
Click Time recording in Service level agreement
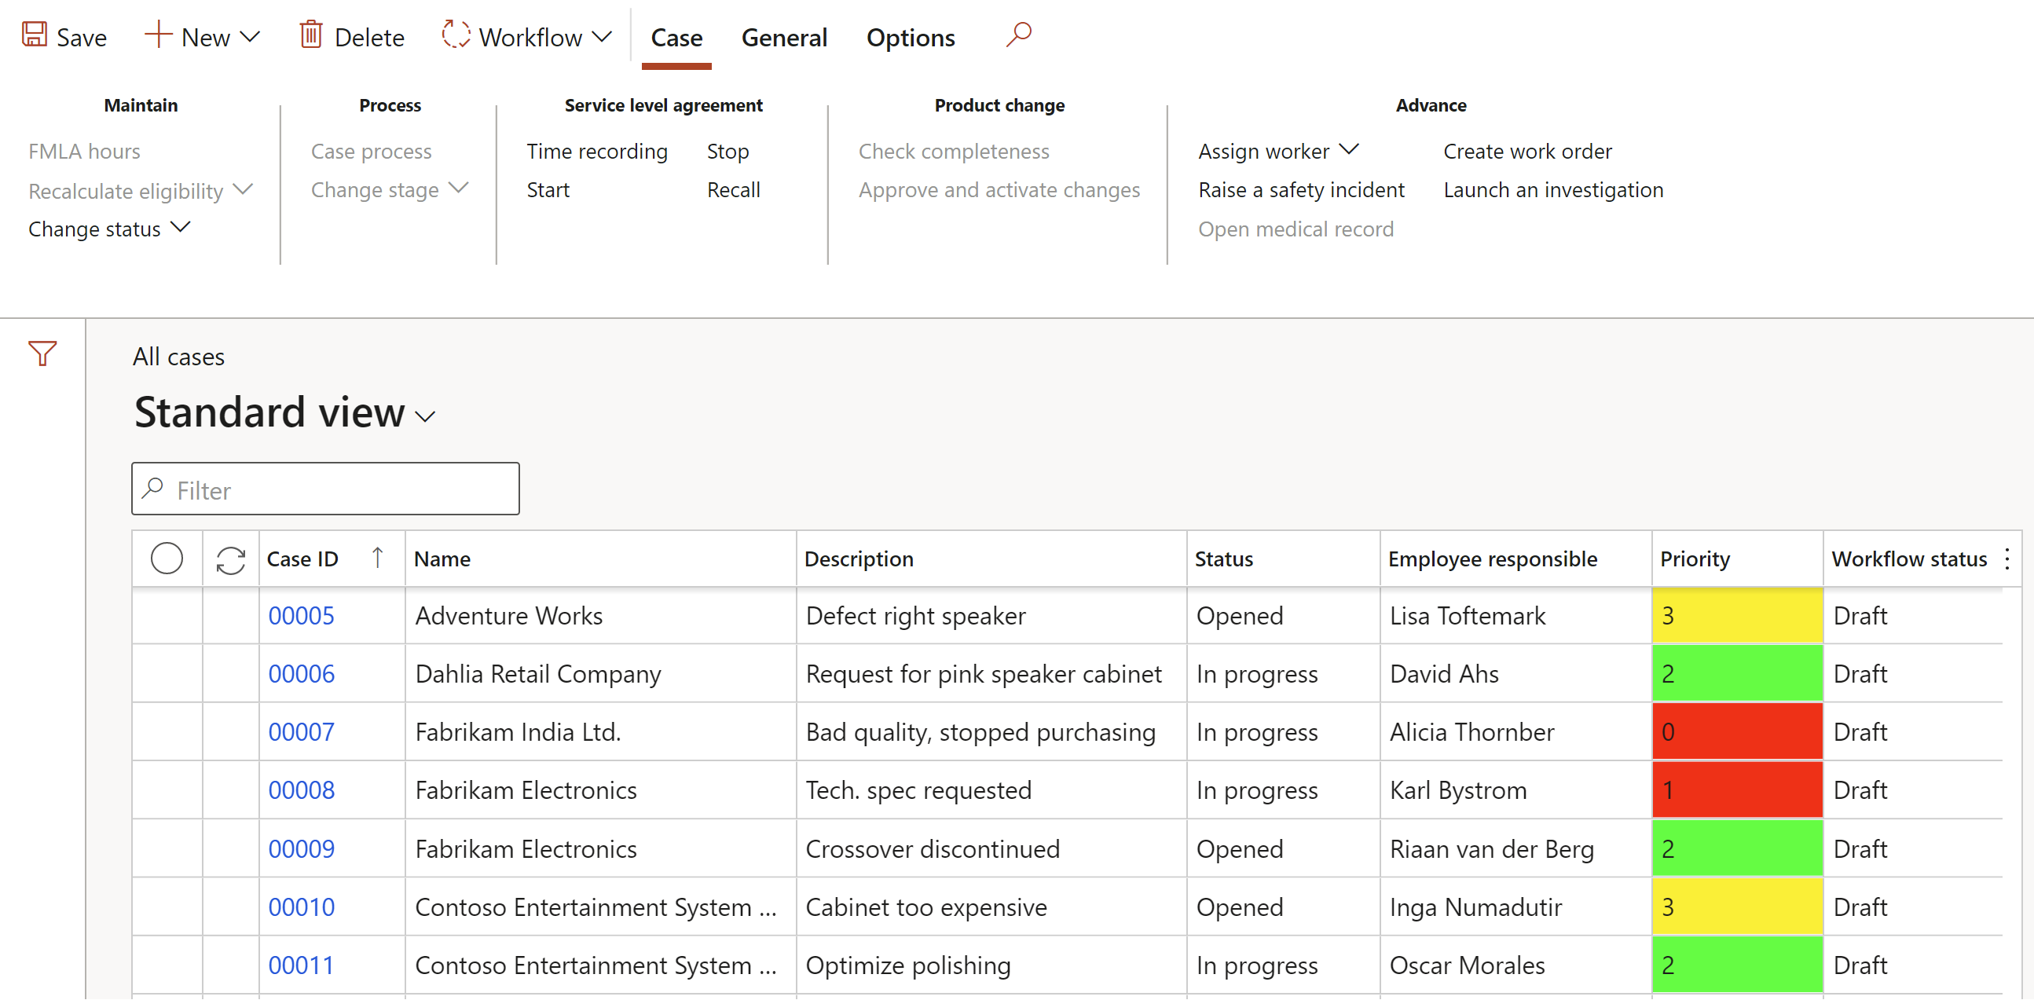(x=597, y=151)
